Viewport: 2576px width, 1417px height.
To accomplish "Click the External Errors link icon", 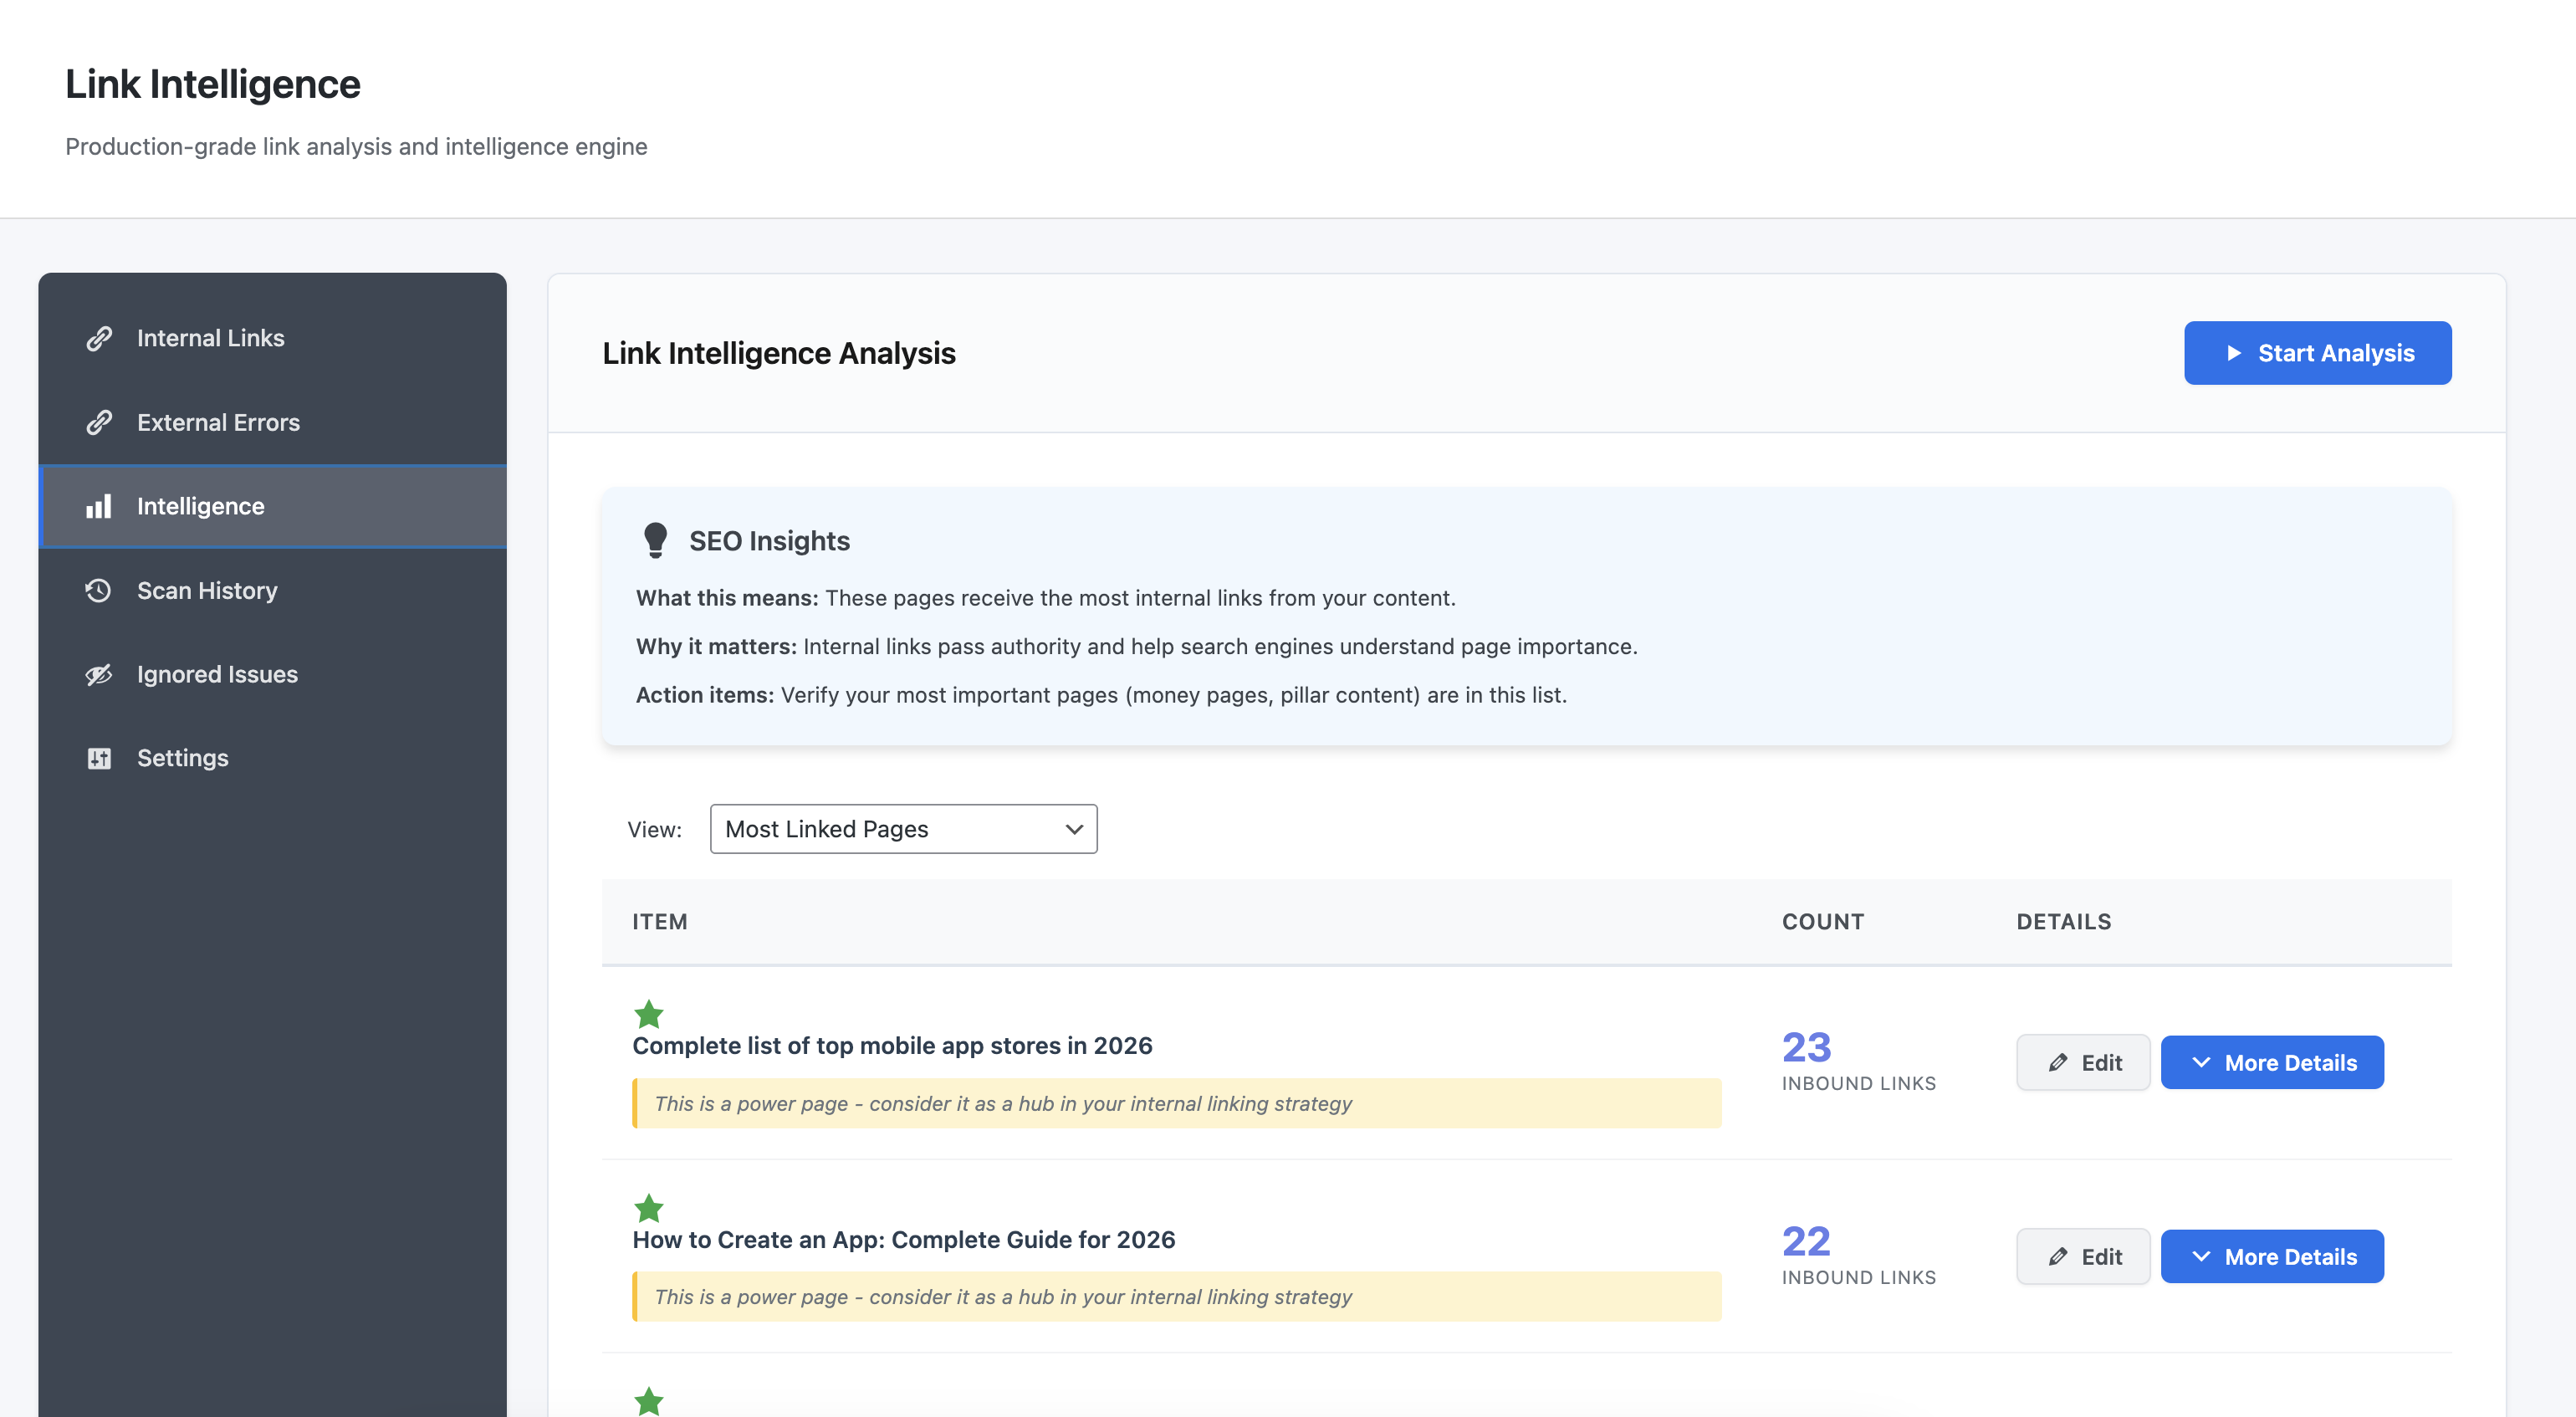I will point(98,422).
